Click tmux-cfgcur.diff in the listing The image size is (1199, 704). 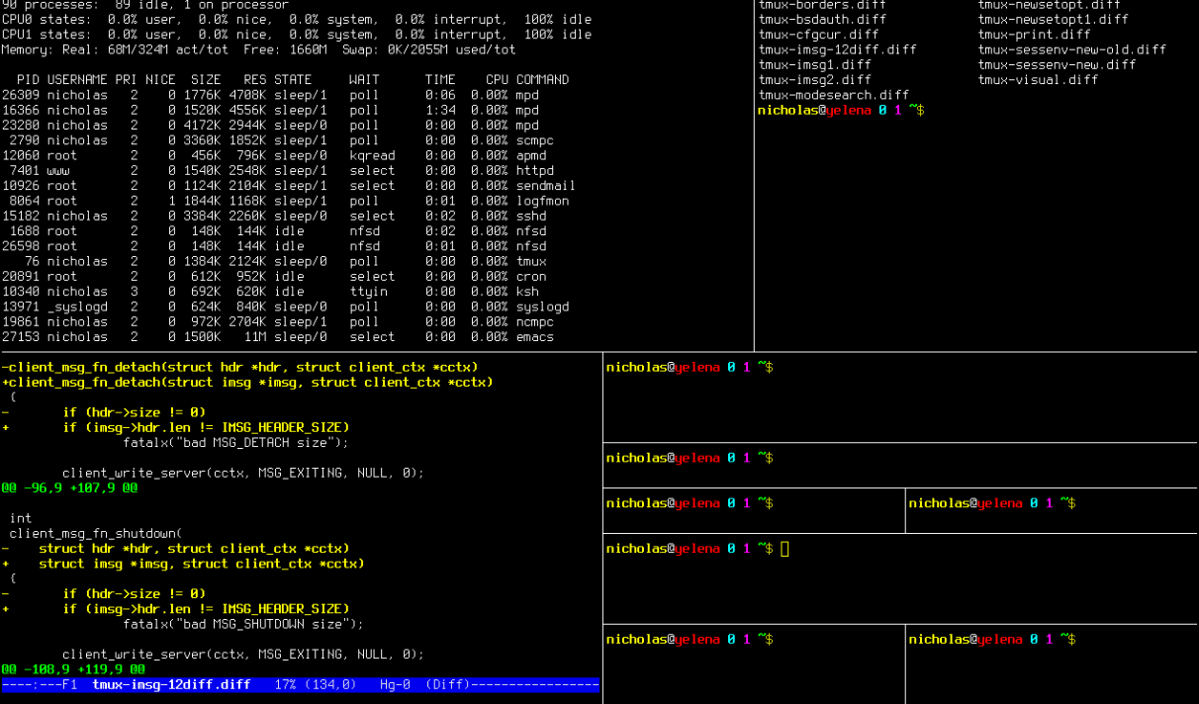pos(818,35)
